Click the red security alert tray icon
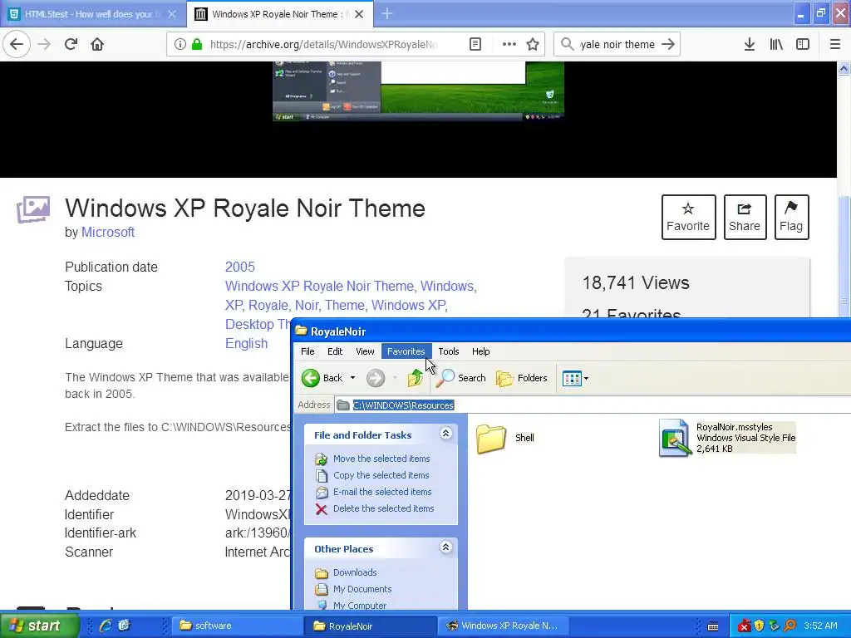 [x=745, y=626]
